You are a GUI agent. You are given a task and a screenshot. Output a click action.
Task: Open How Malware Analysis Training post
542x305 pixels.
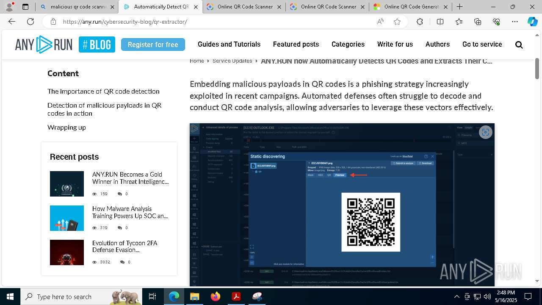(130, 212)
